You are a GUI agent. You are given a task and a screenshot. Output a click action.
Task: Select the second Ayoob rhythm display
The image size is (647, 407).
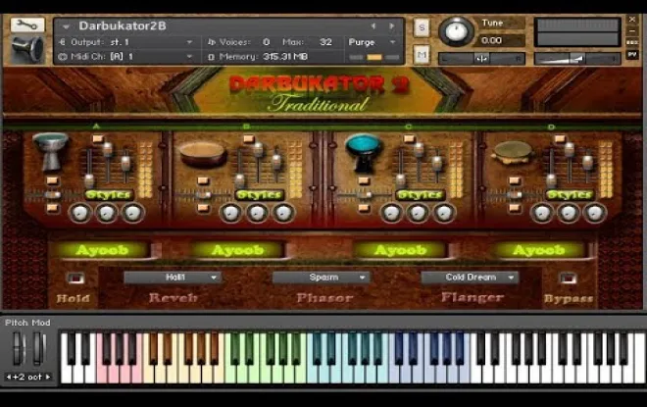point(237,250)
